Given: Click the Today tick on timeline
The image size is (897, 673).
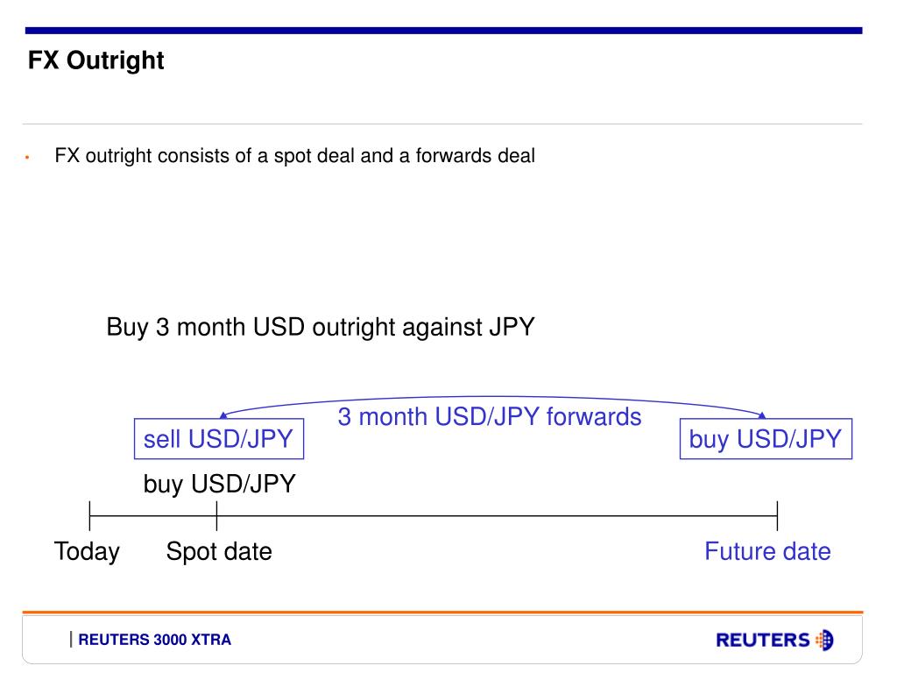Looking at the screenshot, I should tap(90, 515).
